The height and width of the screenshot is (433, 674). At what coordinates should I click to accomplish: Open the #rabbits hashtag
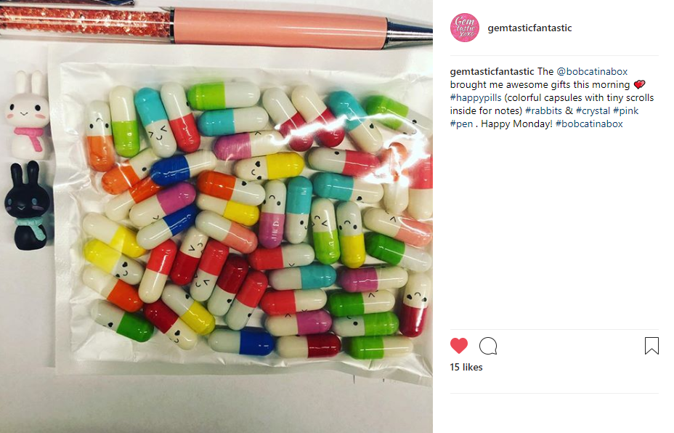(x=543, y=110)
